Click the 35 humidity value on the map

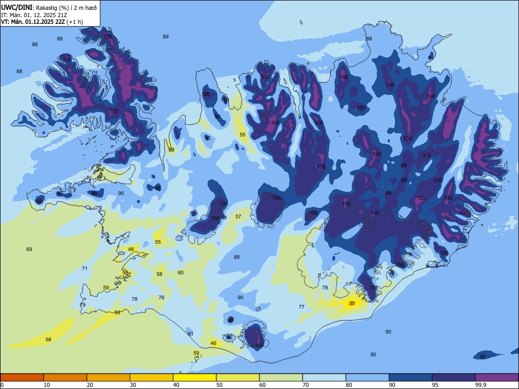(352, 303)
